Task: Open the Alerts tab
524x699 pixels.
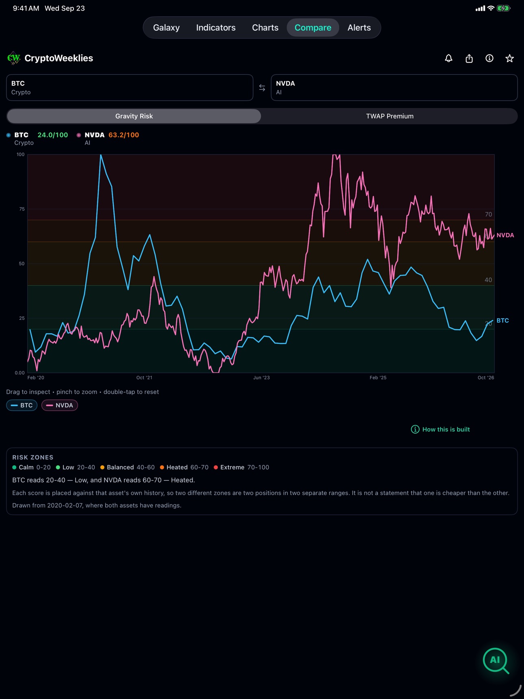Action: tap(359, 28)
